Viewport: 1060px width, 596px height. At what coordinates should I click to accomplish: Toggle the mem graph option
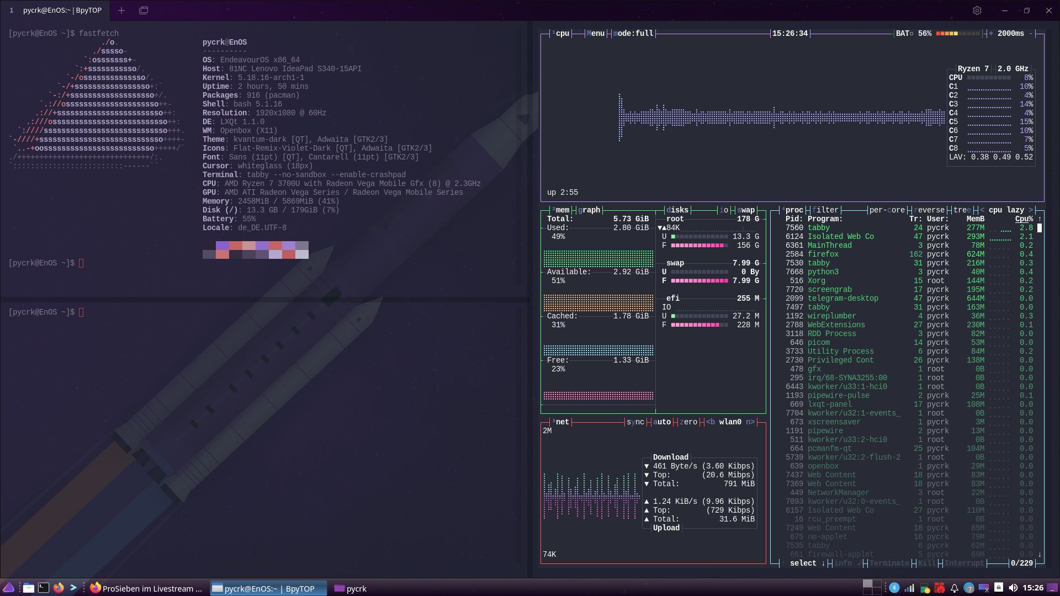pyautogui.click(x=589, y=210)
